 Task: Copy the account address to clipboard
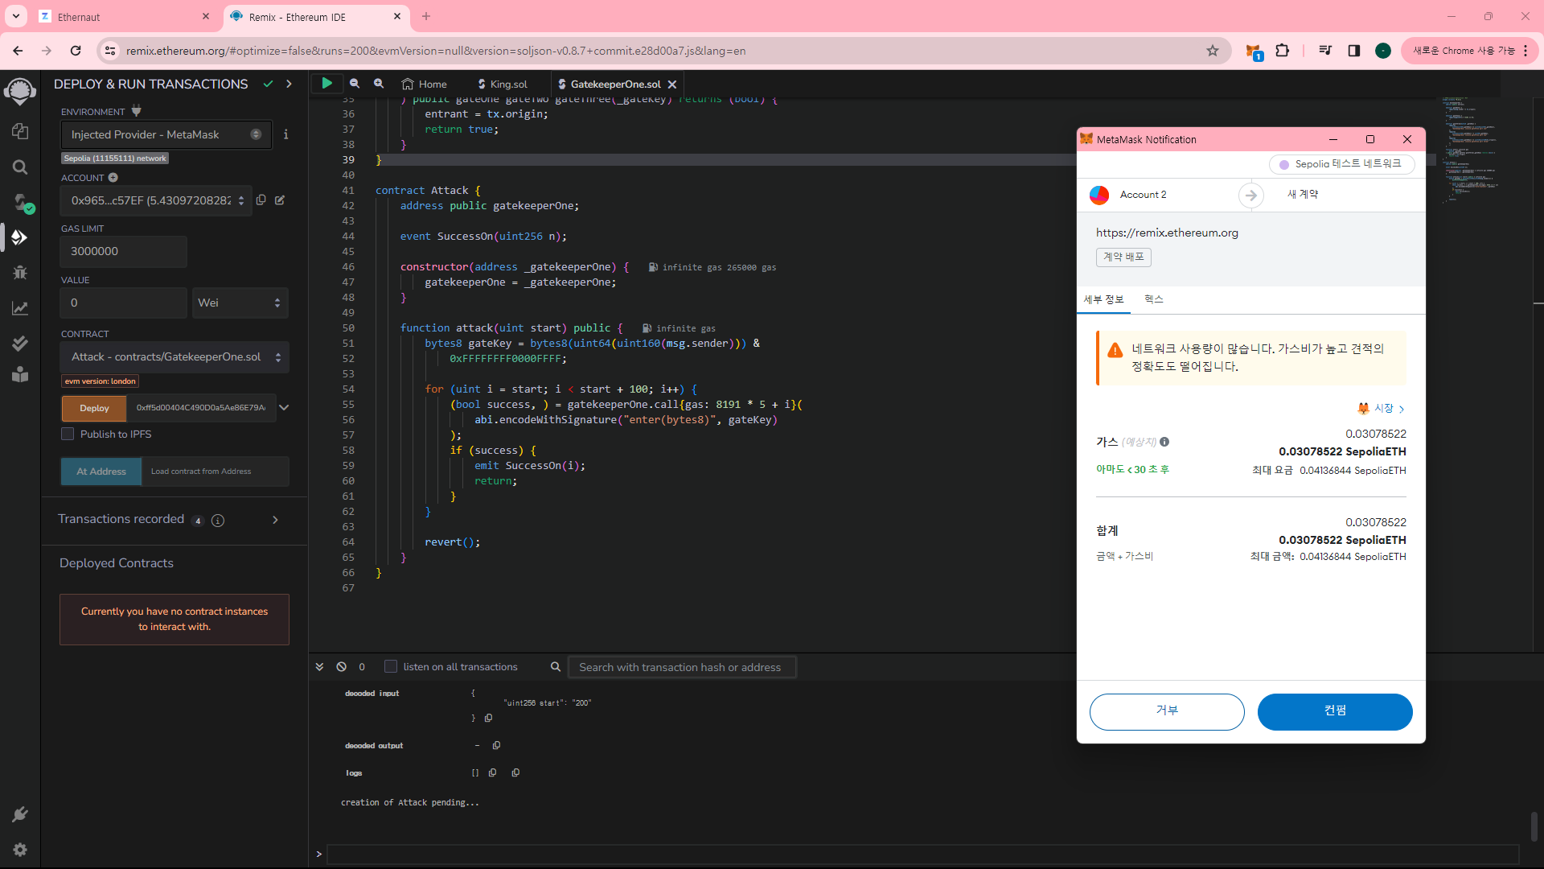coord(261,200)
